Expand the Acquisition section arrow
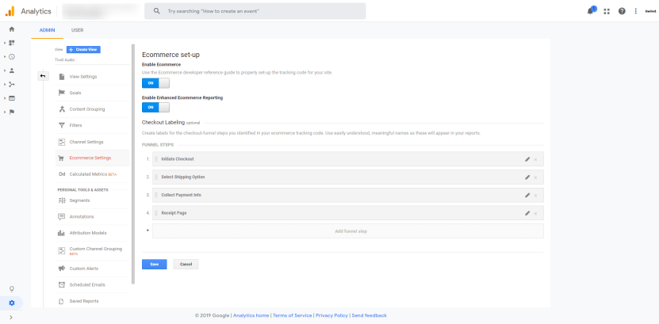 pos(5,84)
